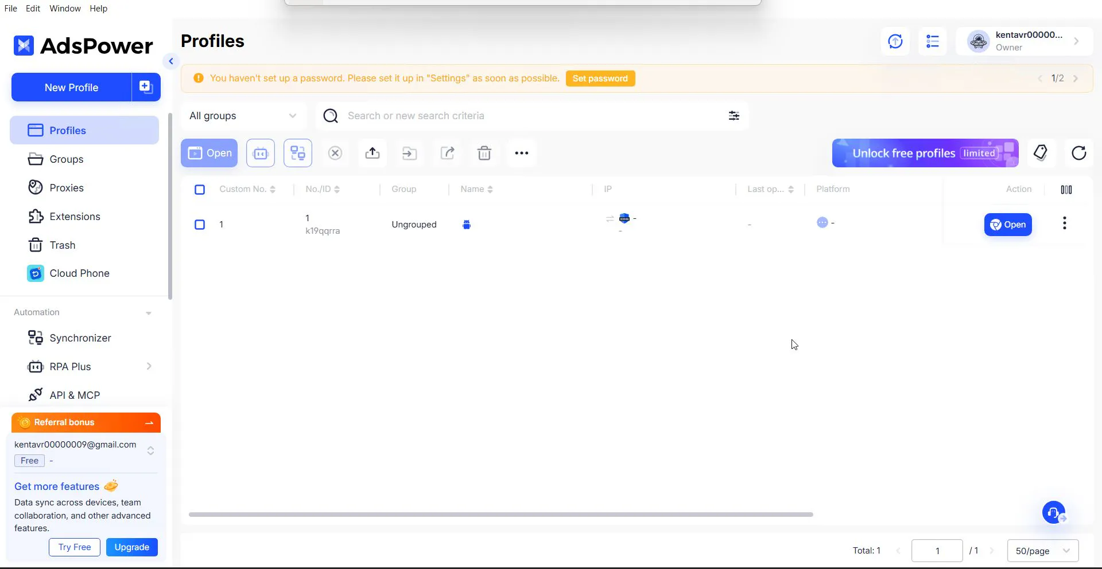
Task: Open Synchronizer in sidebar
Action: [84, 338]
